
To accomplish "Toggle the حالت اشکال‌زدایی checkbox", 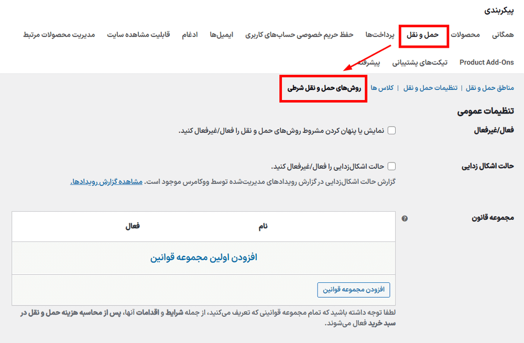I will pyautogui.click(x=391, y=166).
